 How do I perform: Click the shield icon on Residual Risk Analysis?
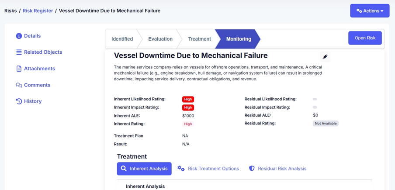252,169
